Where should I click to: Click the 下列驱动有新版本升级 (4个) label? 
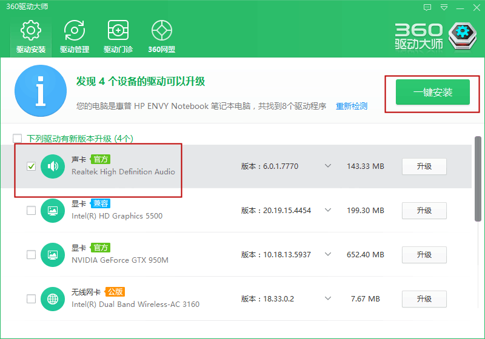(80, 139)
